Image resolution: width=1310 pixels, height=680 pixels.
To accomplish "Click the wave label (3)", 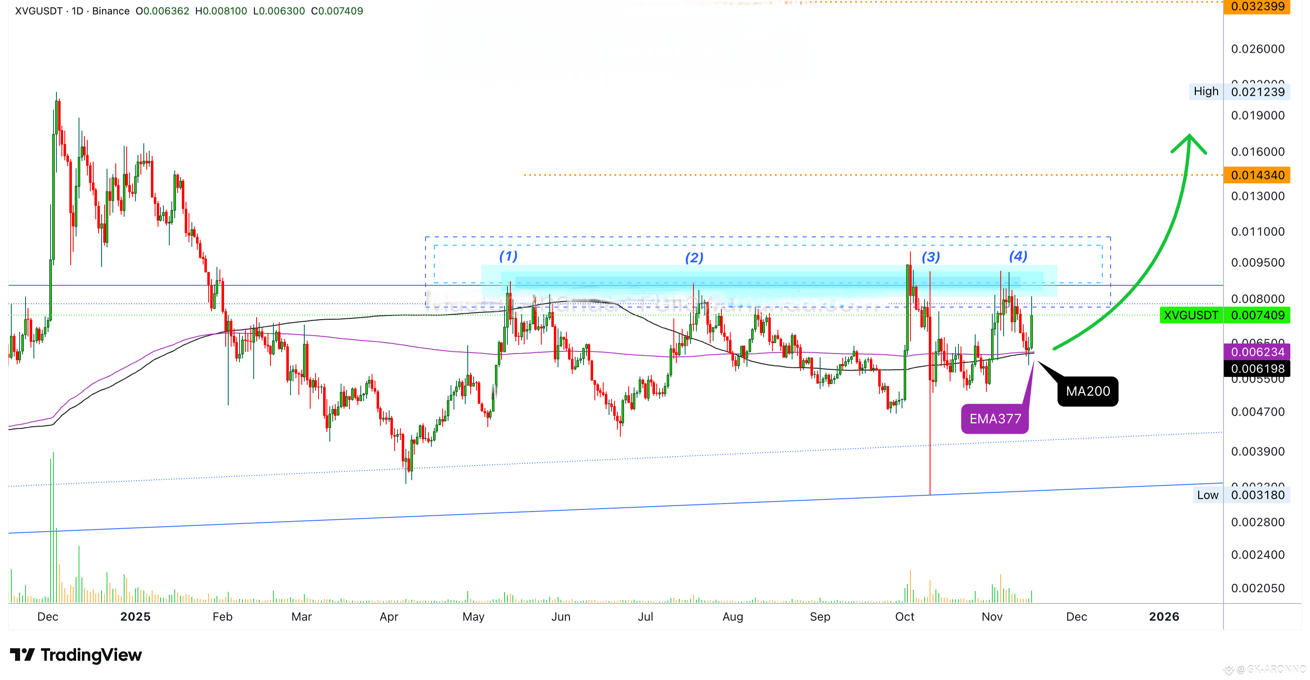I will tap(930, 257).
